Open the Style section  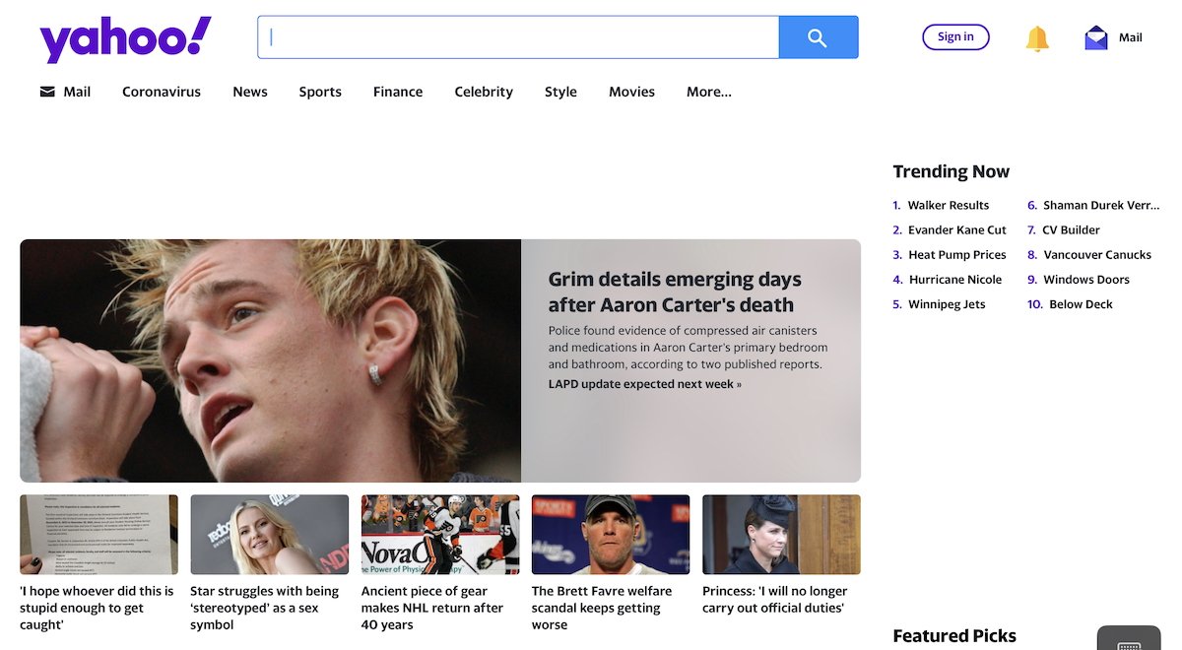coord(560,92)
